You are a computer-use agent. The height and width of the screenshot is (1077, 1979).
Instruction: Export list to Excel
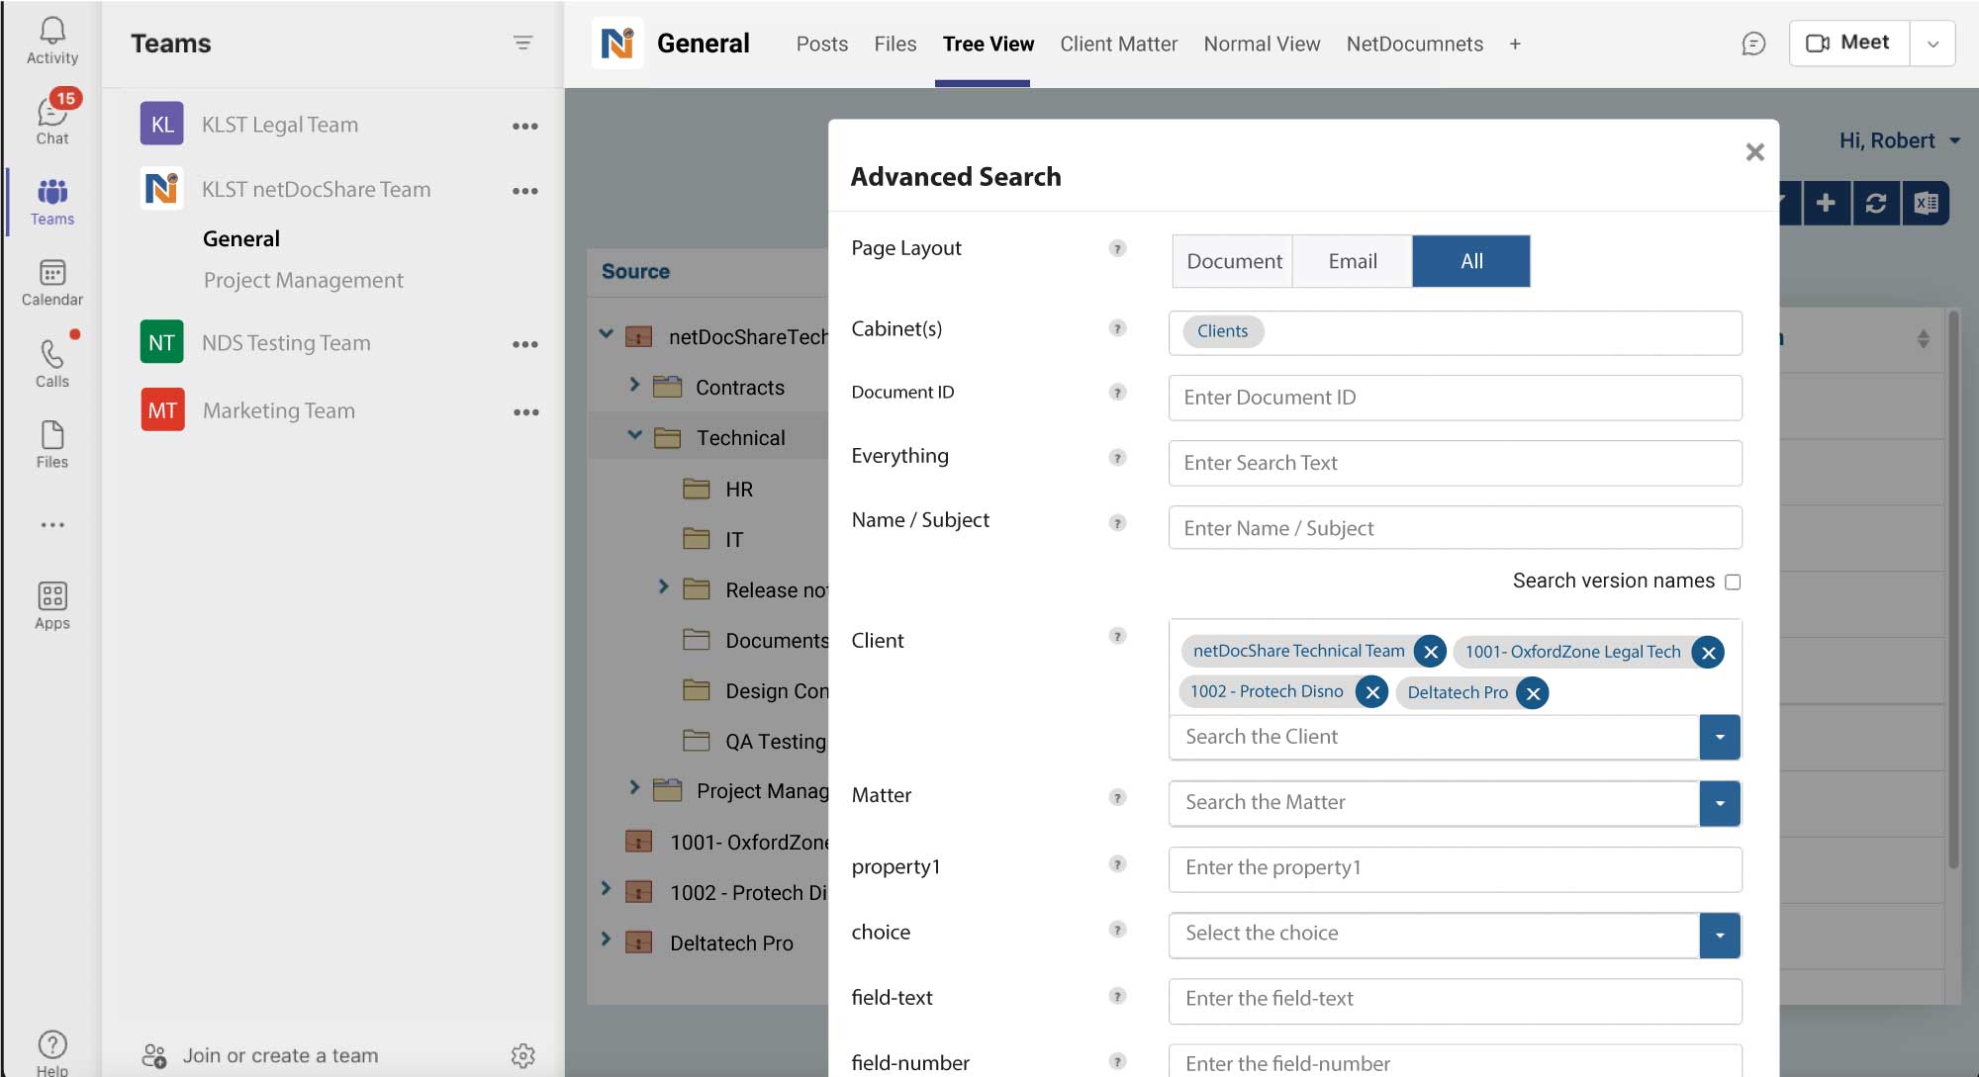(x=1926, y=203)
